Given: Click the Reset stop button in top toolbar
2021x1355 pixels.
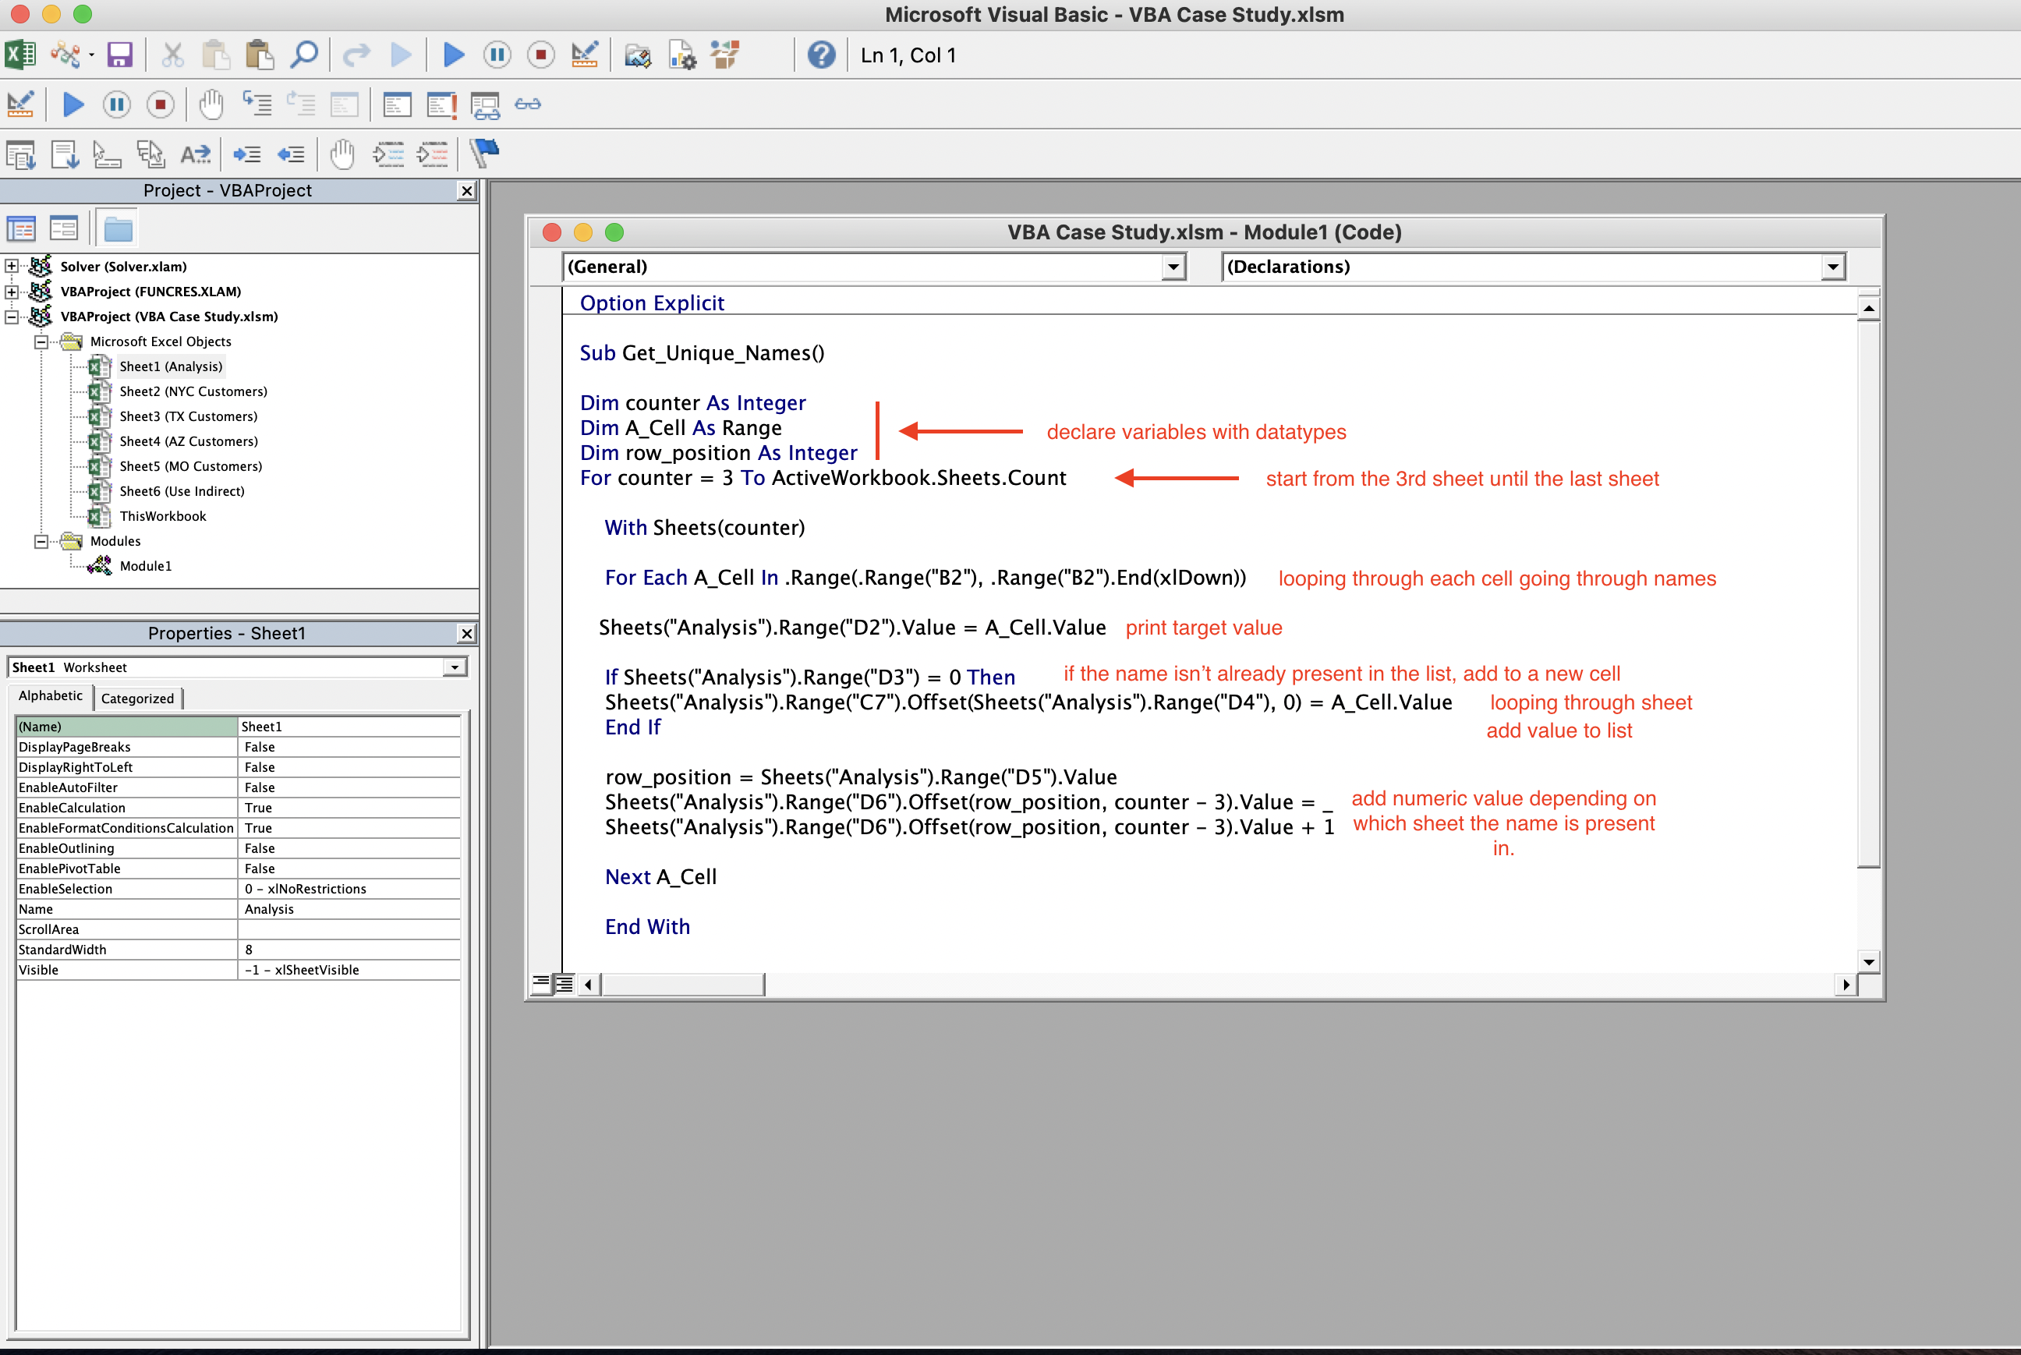Looking at the screenshot, I should pos(541,55).
